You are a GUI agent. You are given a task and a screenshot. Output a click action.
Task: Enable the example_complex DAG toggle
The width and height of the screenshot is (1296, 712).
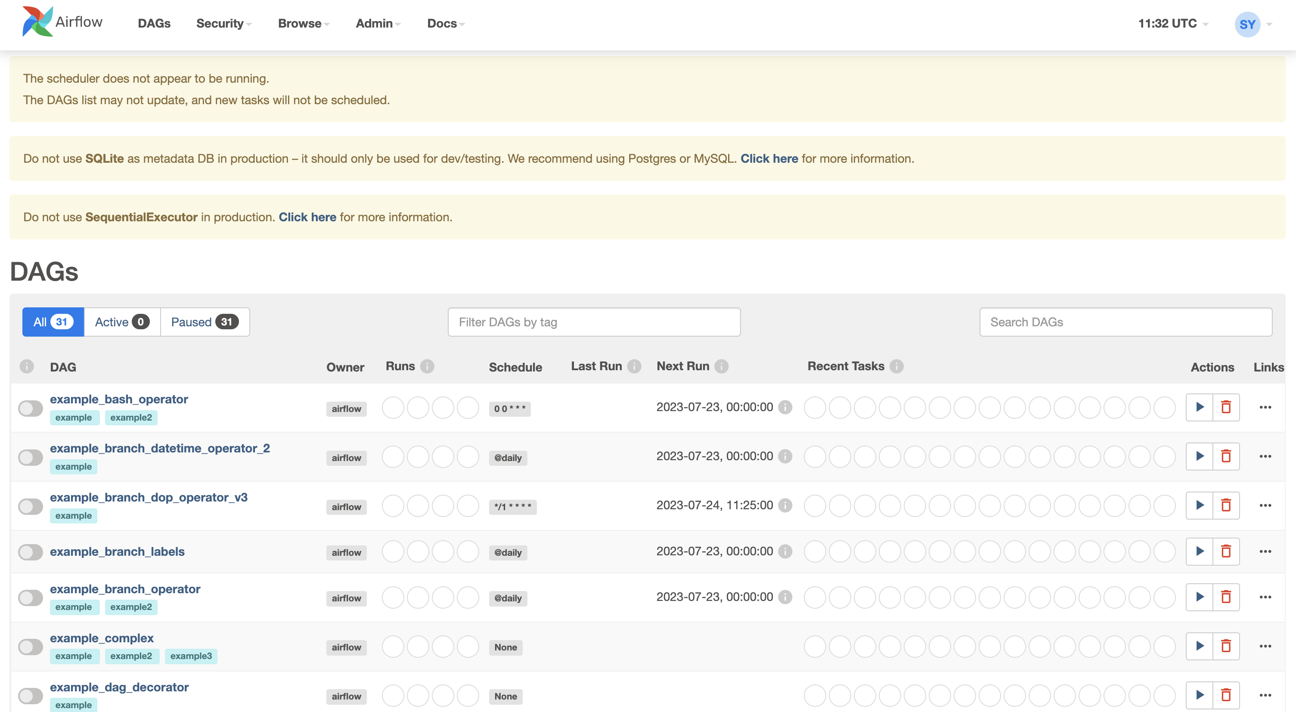31,647
